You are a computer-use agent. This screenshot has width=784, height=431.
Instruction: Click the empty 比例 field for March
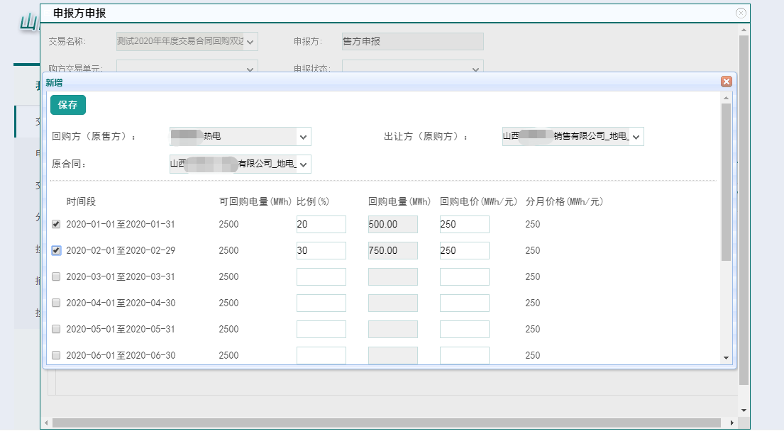(321, 276)
